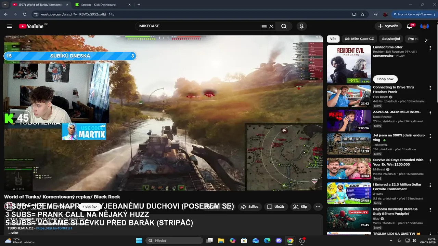Open the YouTube hamburger guide menu
This screenshot has height=246, width=438.
9,26
